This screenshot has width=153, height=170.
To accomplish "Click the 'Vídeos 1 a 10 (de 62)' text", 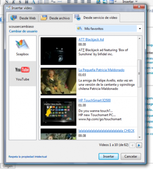I will 114,145.
